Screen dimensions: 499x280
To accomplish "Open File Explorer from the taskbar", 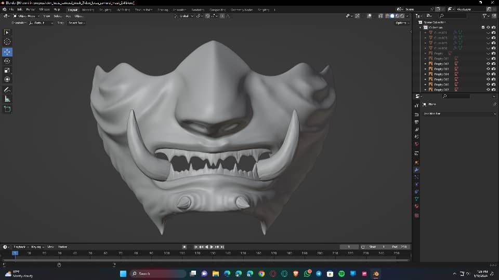I will pyautogui.click(x=216, y=274).
